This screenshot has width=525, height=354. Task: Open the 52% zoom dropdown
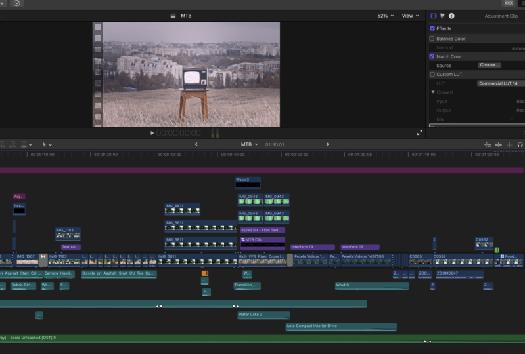(x=386, y=16)
